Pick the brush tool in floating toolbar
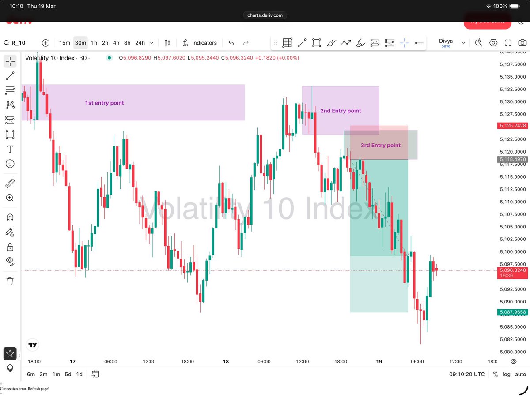 (331, 43)
